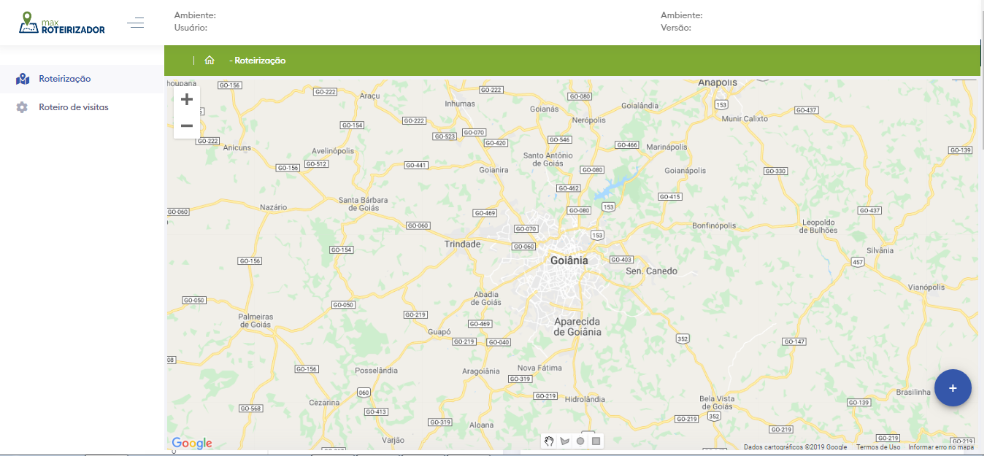Select the circle drawing tool
Screen dimensions: 987x456
click(x=580, y=441)
